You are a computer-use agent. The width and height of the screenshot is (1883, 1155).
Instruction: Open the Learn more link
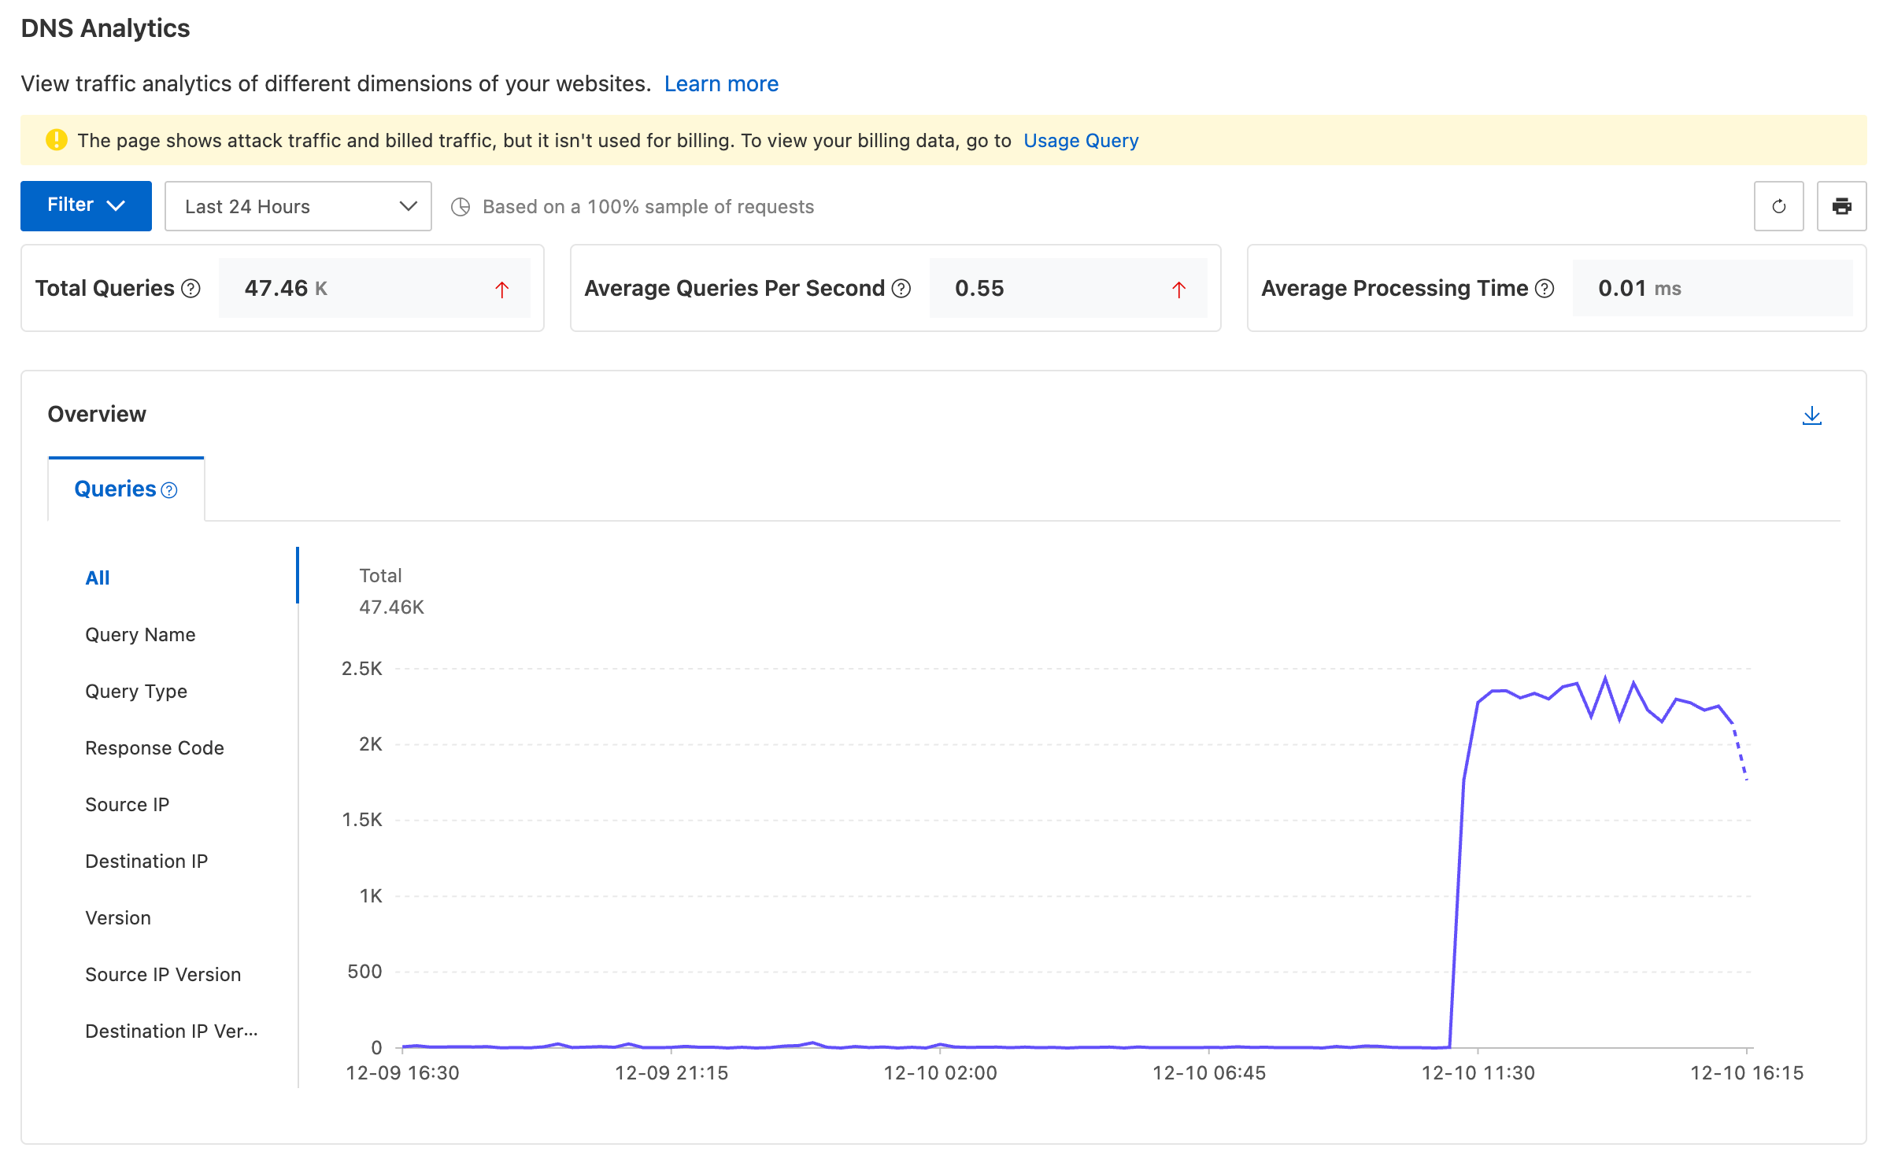point(721,83)
